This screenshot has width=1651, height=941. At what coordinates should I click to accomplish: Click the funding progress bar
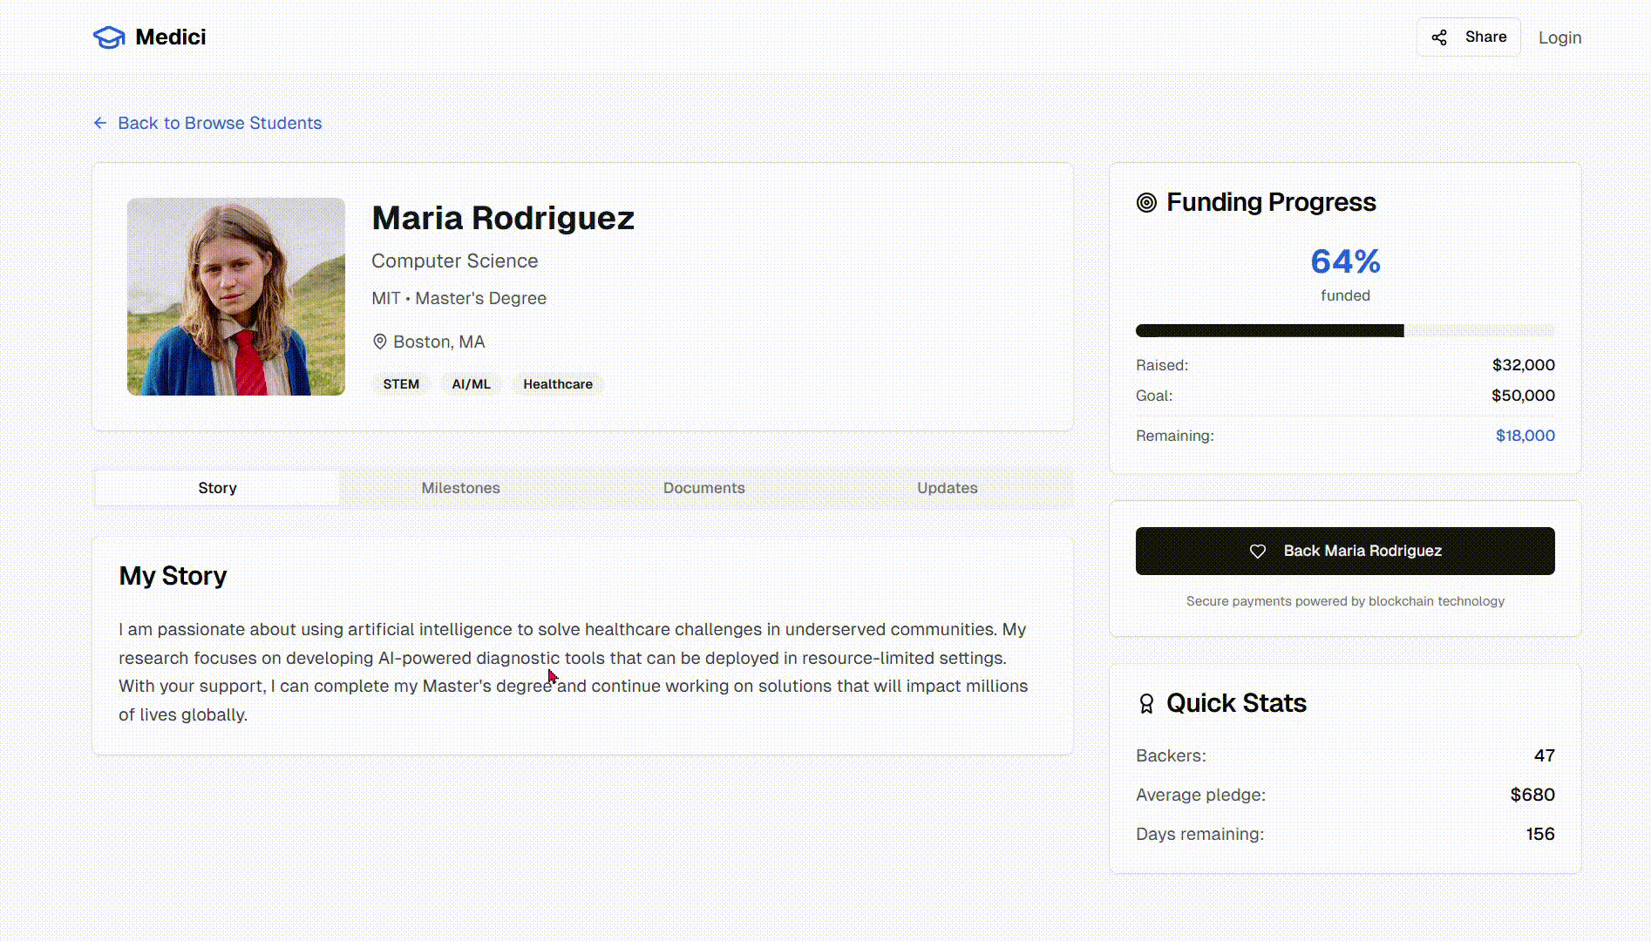pyautogui.click(x=1345, y=331)
